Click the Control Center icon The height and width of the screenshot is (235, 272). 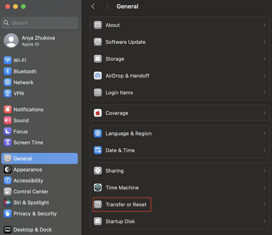(8, 191)
